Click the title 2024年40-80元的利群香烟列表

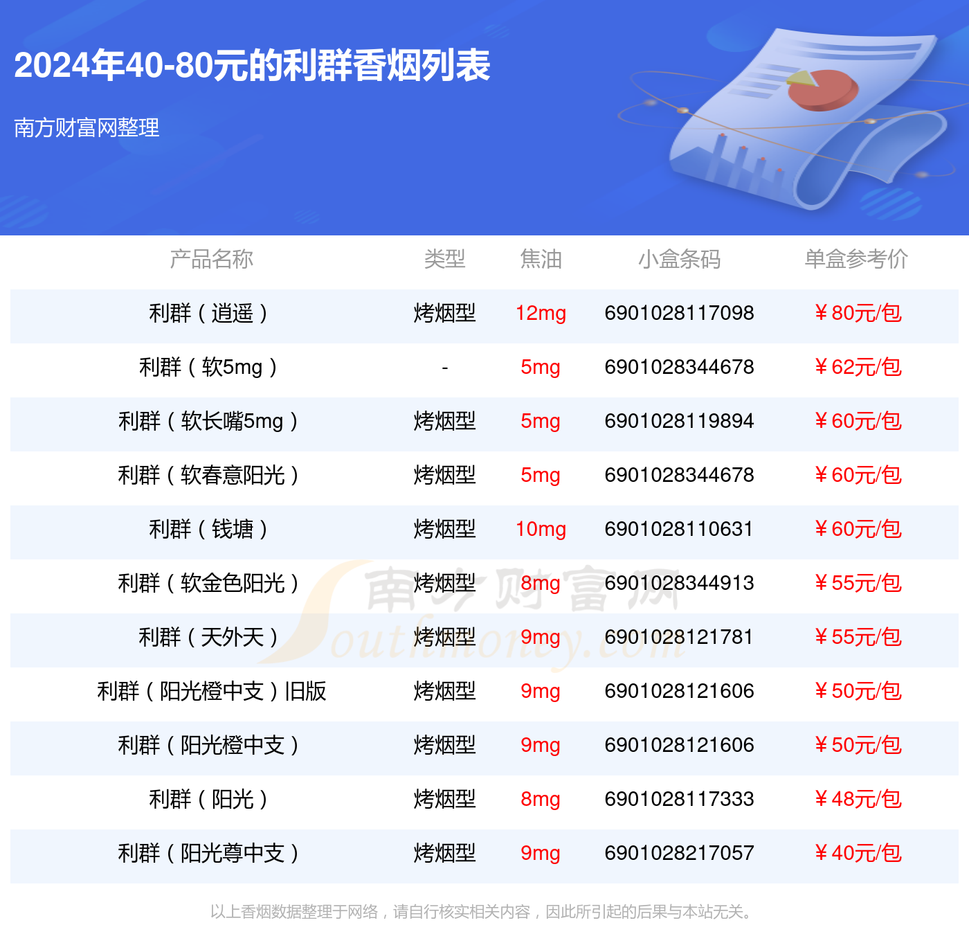pos(252,66)
